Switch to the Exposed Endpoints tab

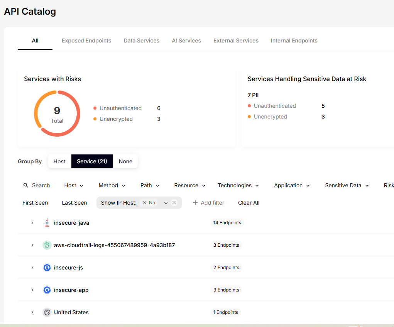(86, 41)
